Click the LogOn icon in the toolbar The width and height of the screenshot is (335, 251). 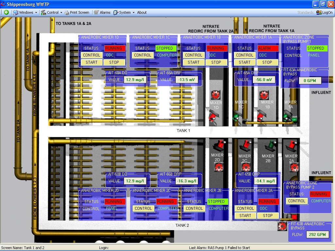coord(324,12)
